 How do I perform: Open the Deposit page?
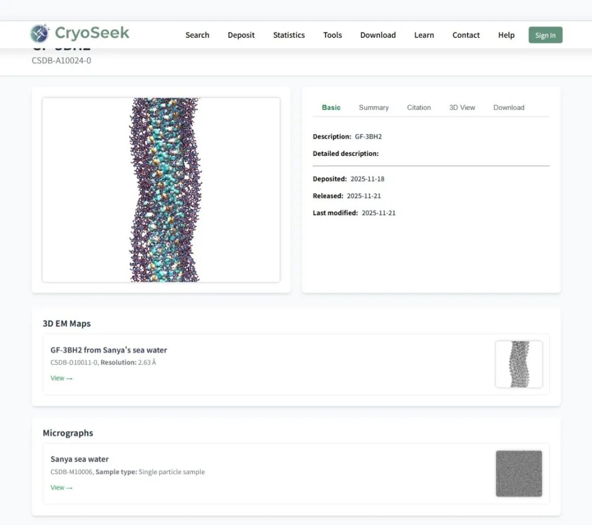click(241, 35)
